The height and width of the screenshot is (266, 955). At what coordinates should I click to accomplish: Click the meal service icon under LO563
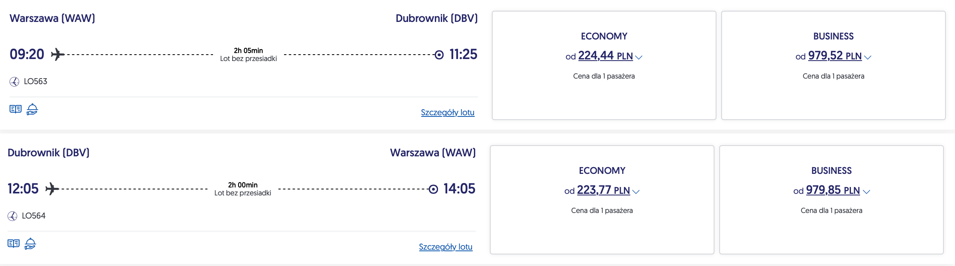[32, 109]
